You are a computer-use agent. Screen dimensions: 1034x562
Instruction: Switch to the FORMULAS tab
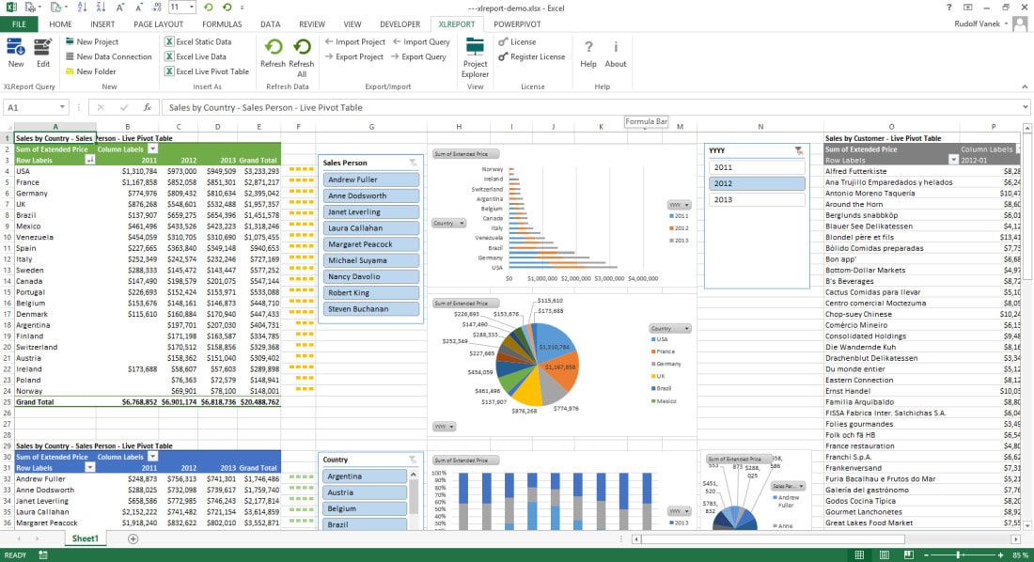coord(222,24)
